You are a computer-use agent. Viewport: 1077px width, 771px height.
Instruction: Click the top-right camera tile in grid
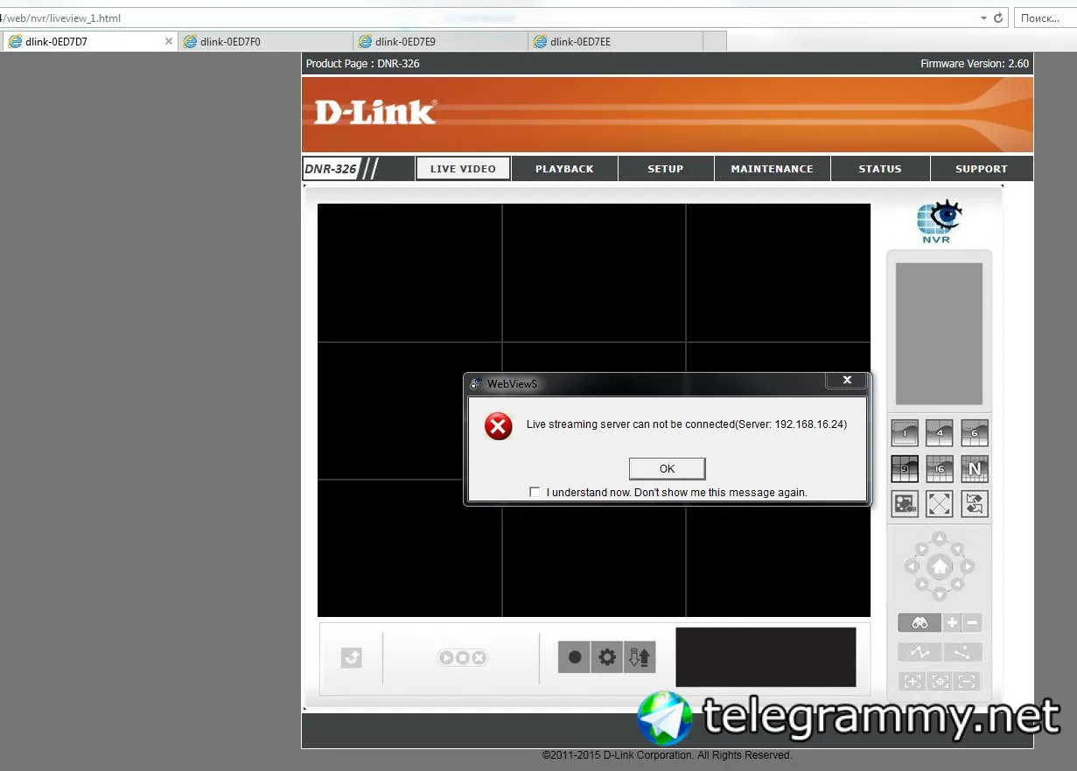click(779, 272)
